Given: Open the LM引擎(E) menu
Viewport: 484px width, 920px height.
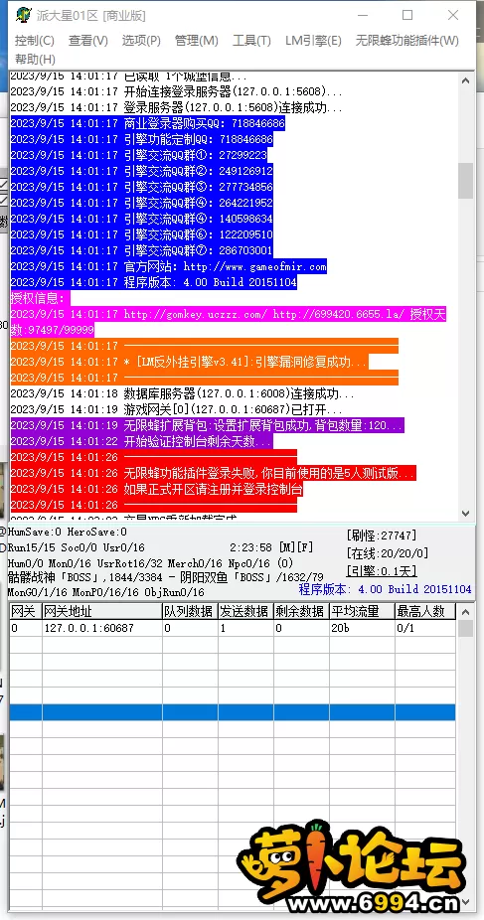Looking at the screenshot, I should pos(313,41).
